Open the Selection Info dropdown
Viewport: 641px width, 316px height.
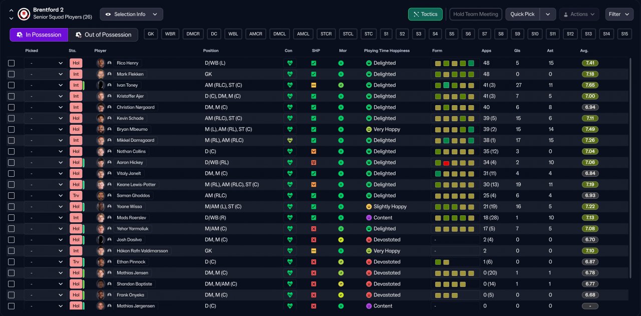pos(131,14)
